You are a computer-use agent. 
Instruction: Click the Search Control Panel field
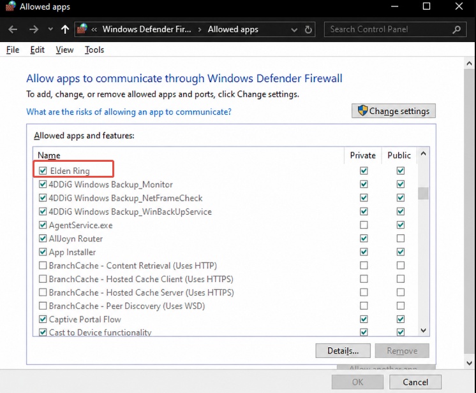point(395,29)
